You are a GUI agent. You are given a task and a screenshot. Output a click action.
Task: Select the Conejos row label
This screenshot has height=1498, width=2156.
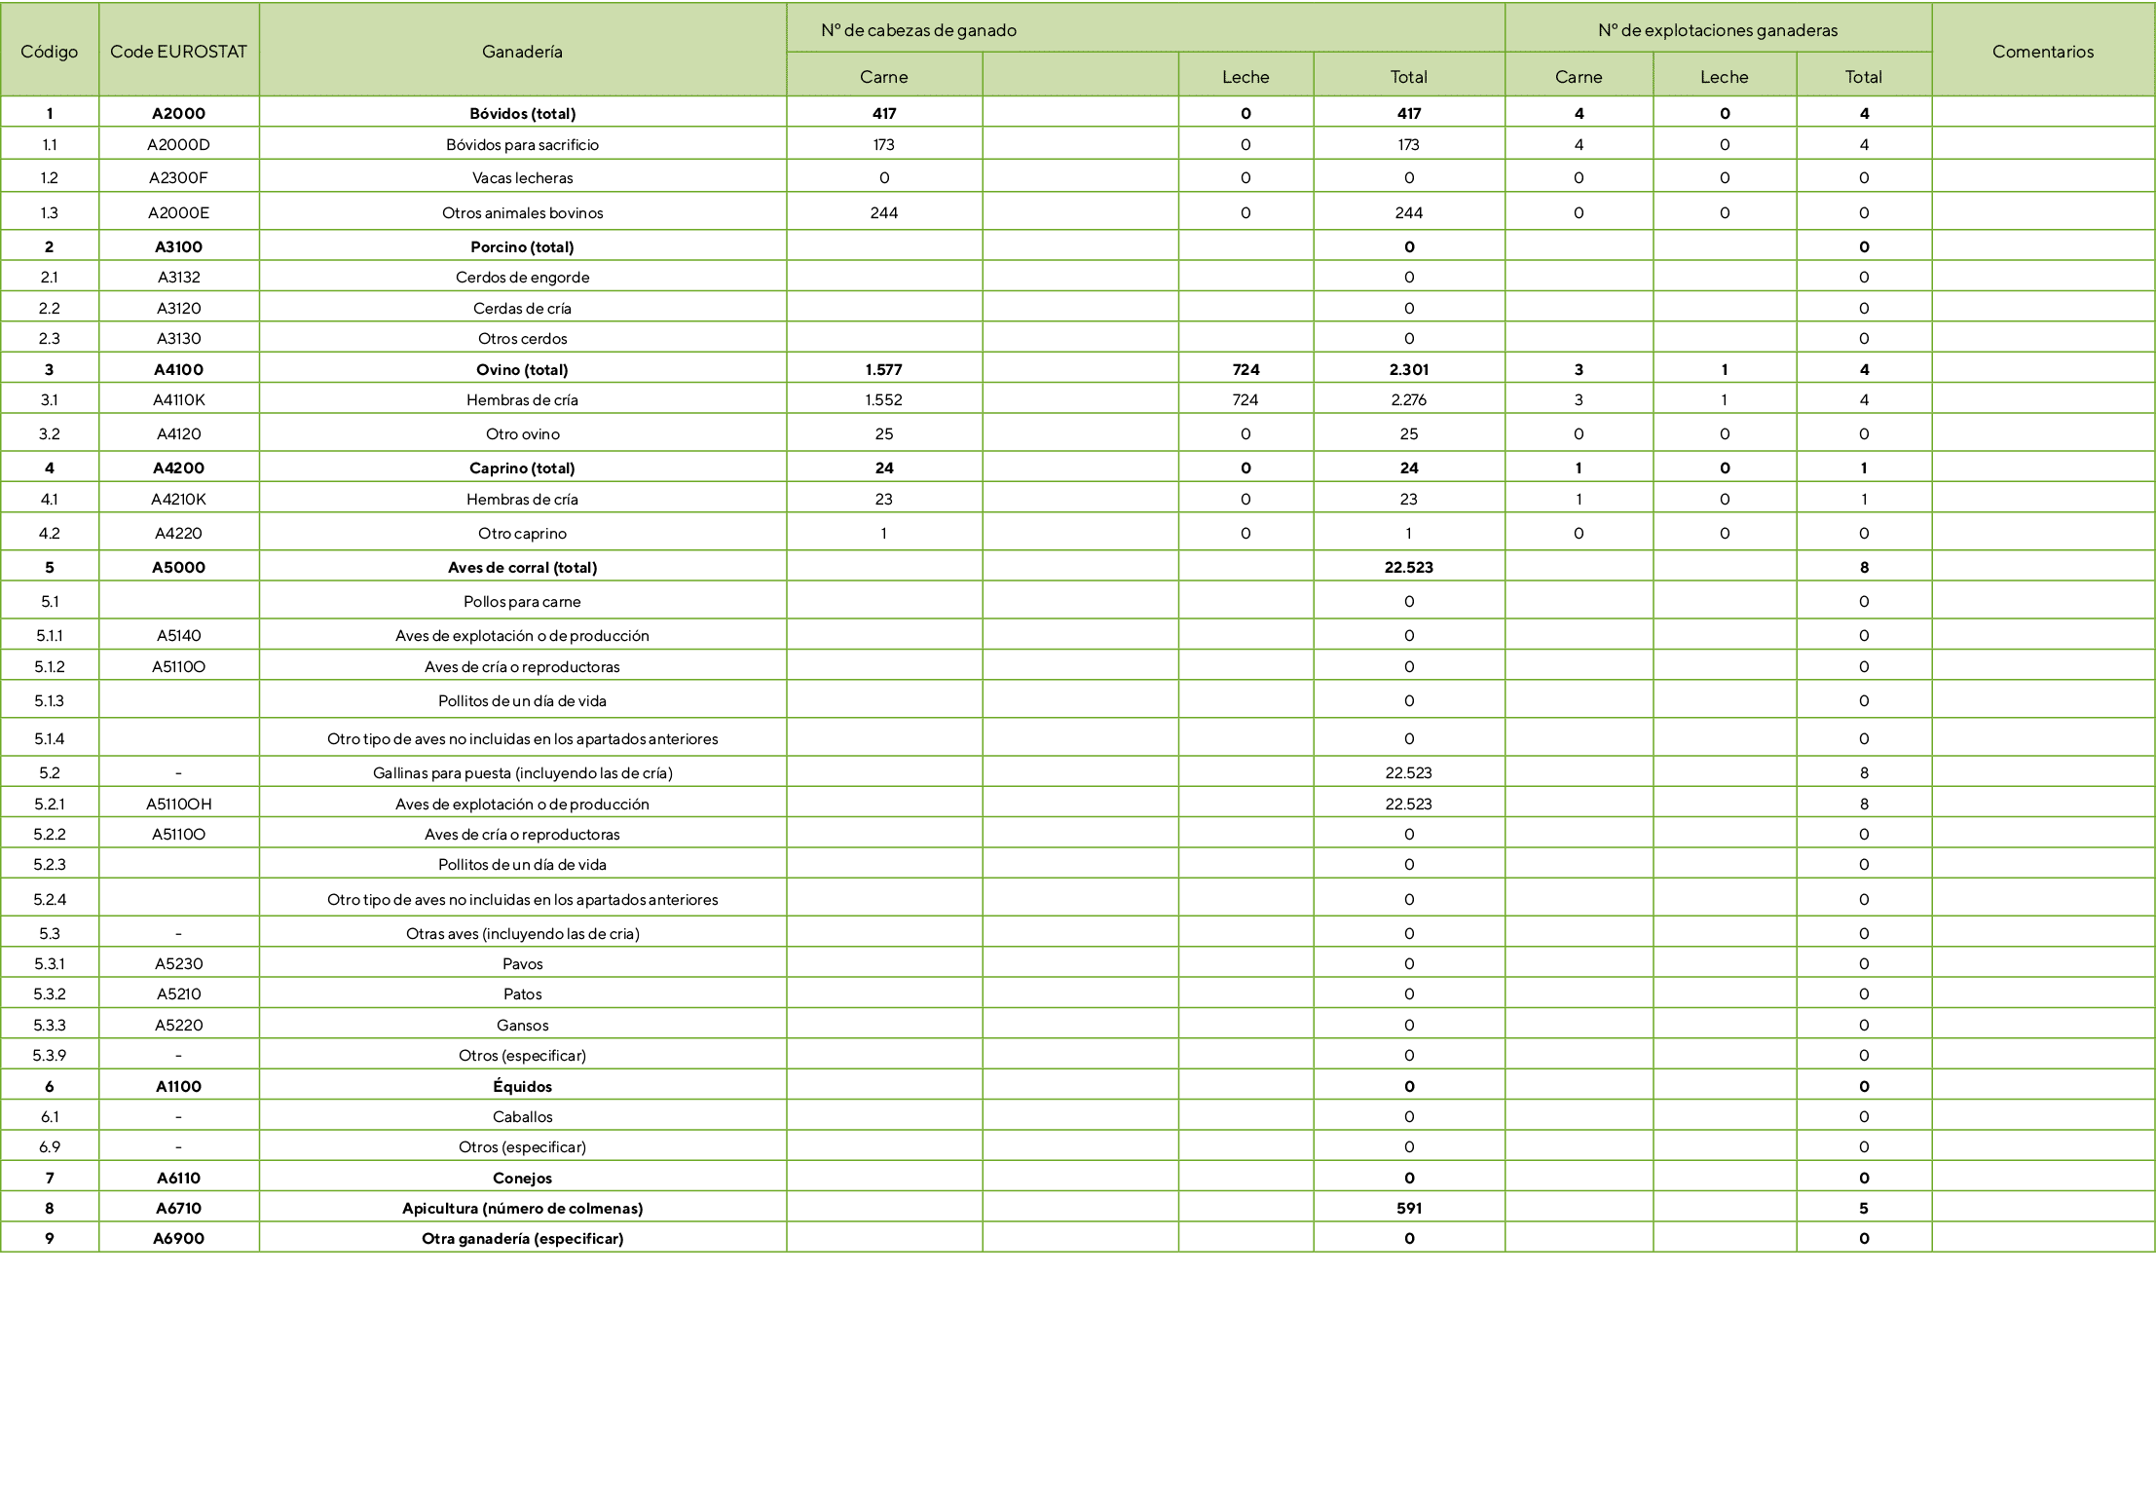pyautogui.click(x=522, y=1179)
